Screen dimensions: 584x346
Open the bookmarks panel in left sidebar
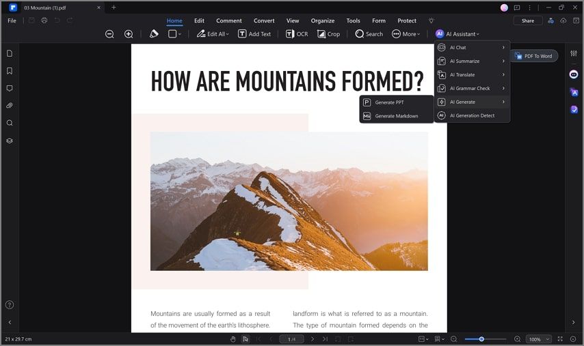coord(10,71)
